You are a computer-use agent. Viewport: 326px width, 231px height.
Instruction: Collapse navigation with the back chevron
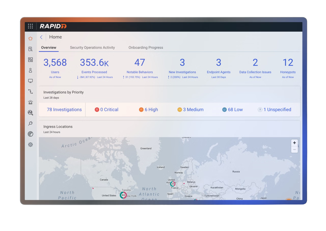[x=41, y=37]
